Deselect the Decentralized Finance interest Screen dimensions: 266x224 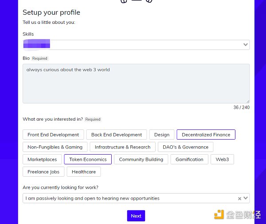[x=206, y=135]
